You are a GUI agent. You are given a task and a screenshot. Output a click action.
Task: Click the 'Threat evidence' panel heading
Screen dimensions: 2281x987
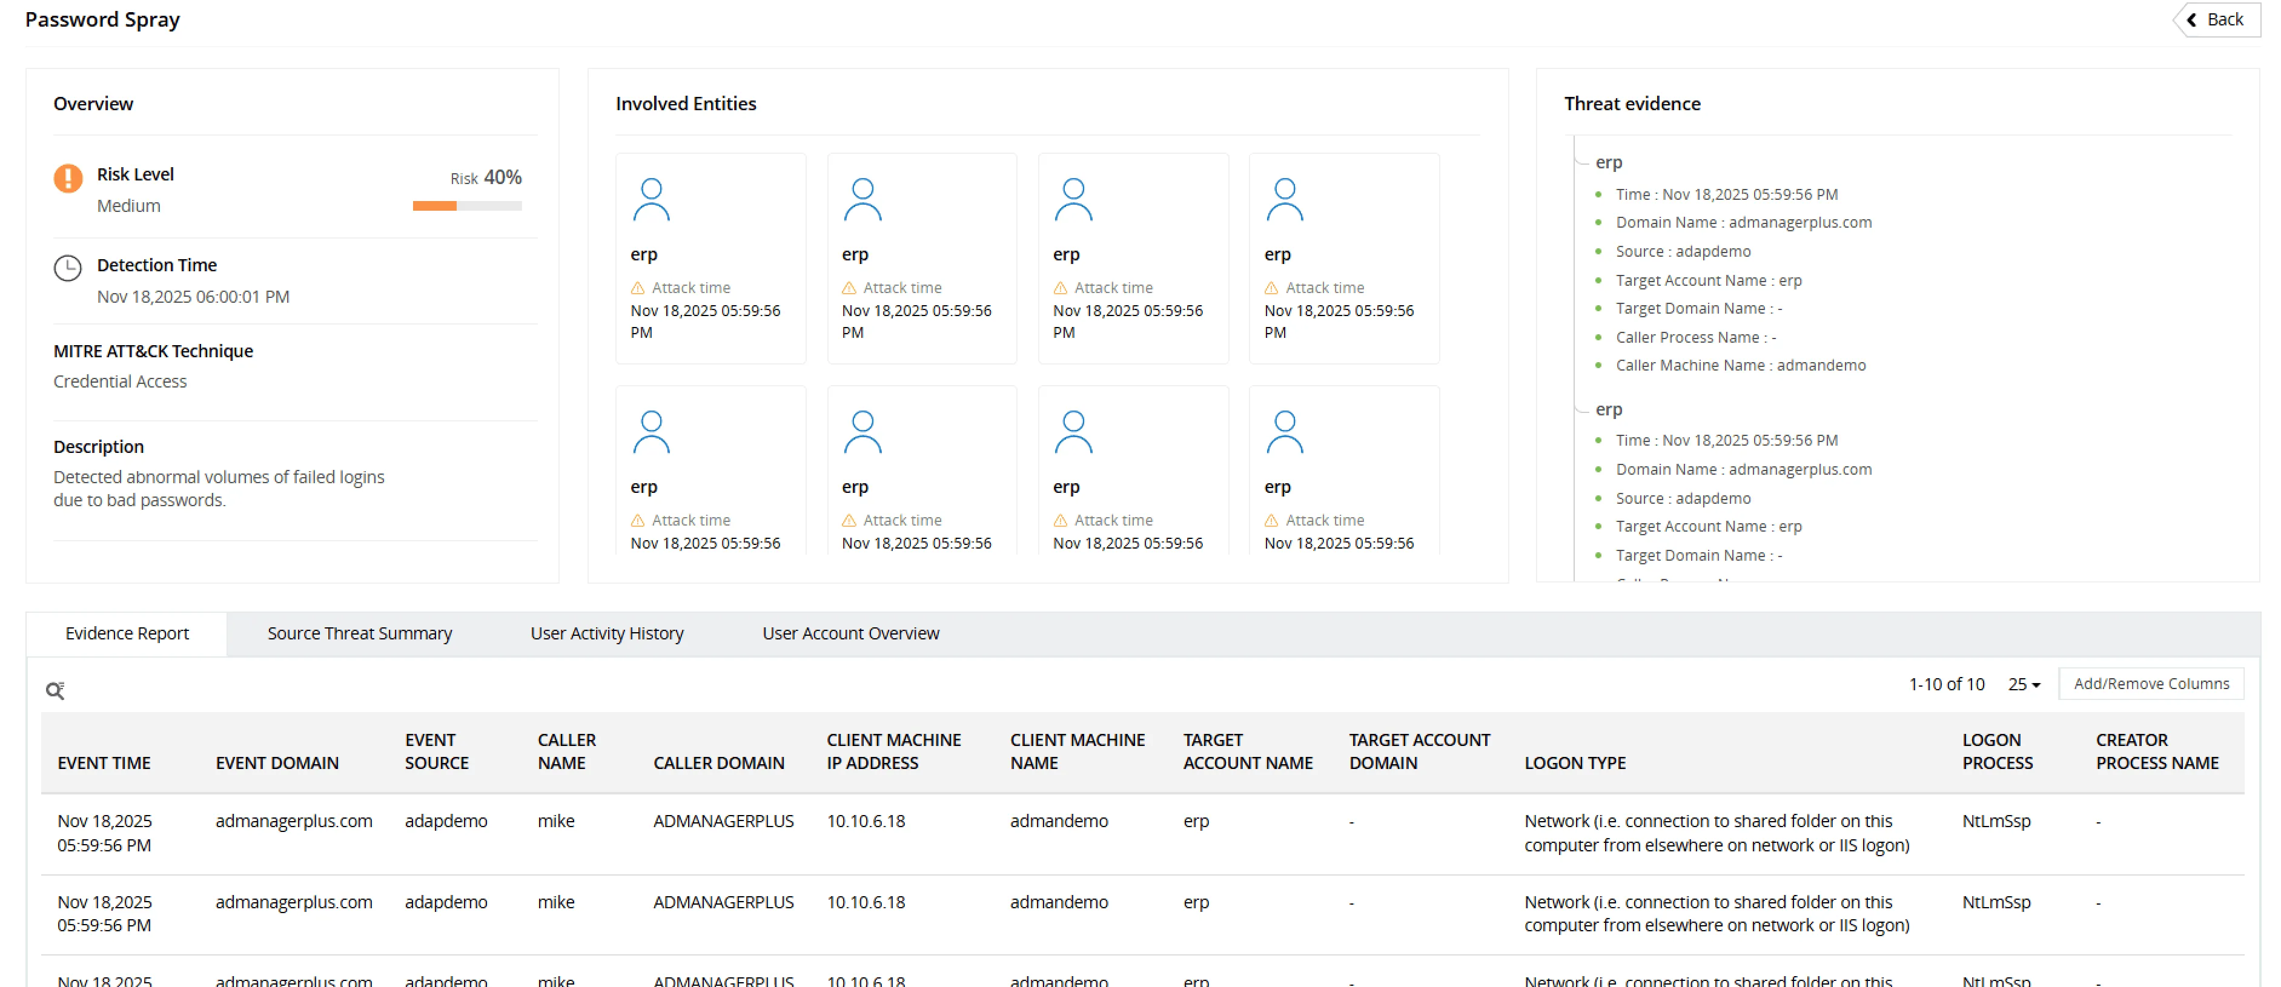1632,104
